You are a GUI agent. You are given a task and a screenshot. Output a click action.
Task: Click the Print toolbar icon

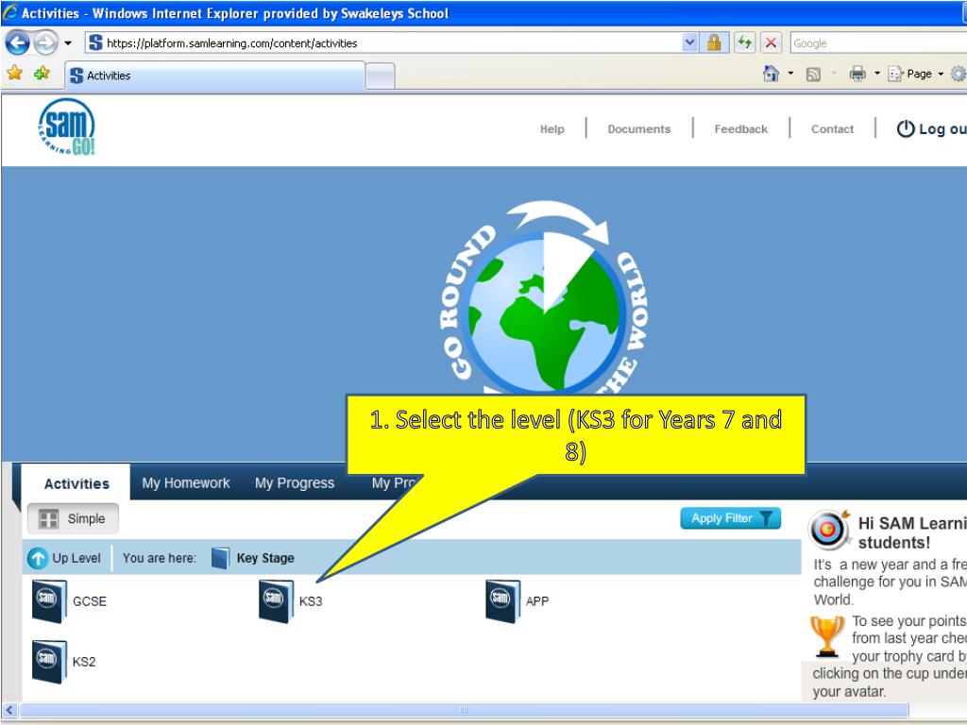pyautogui.click(x=857, y=74)
